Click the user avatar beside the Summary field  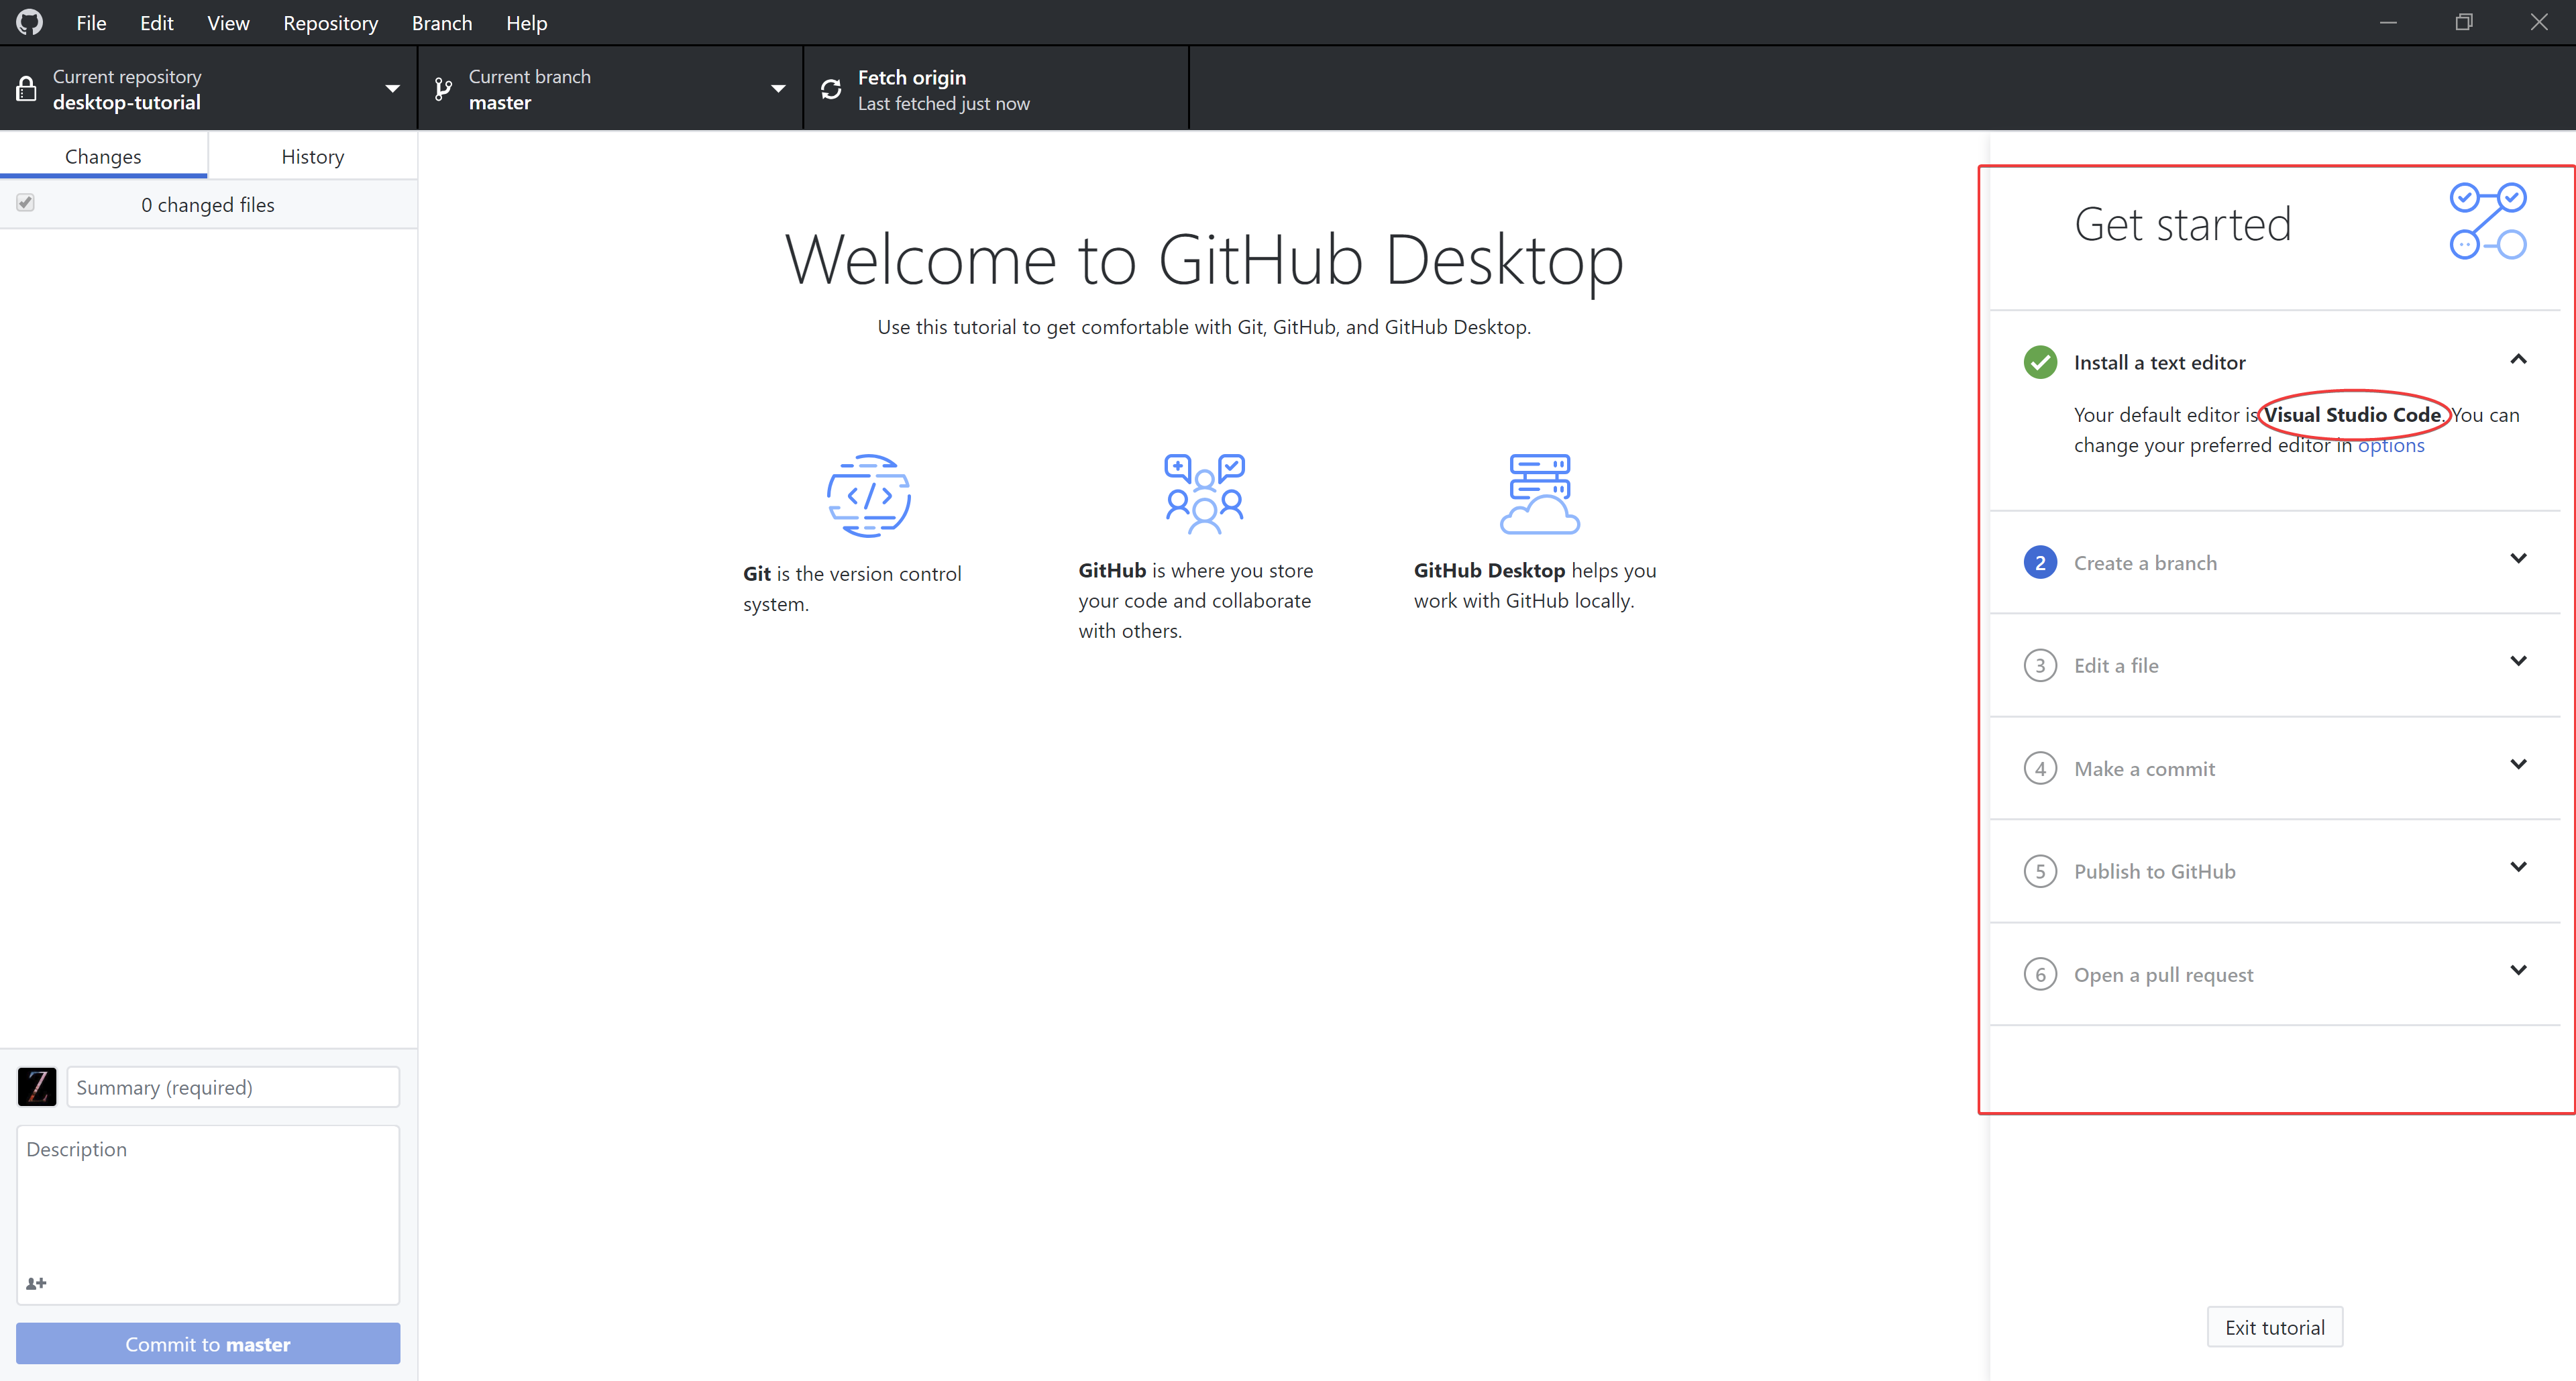[x=36, y=1087]
